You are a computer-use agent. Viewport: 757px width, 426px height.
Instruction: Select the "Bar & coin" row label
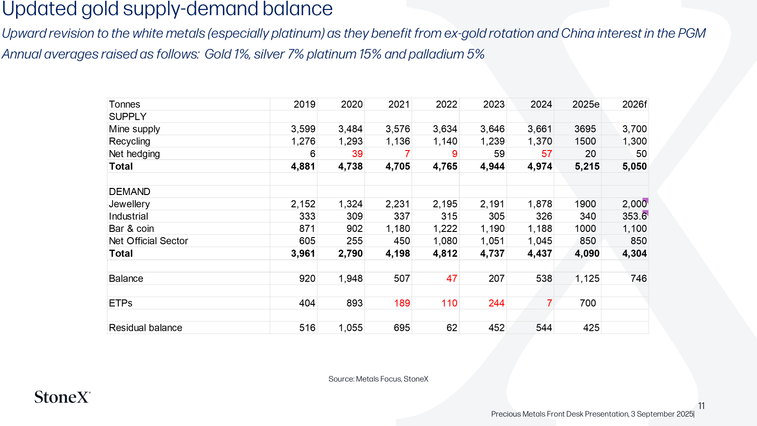[132, 229]
